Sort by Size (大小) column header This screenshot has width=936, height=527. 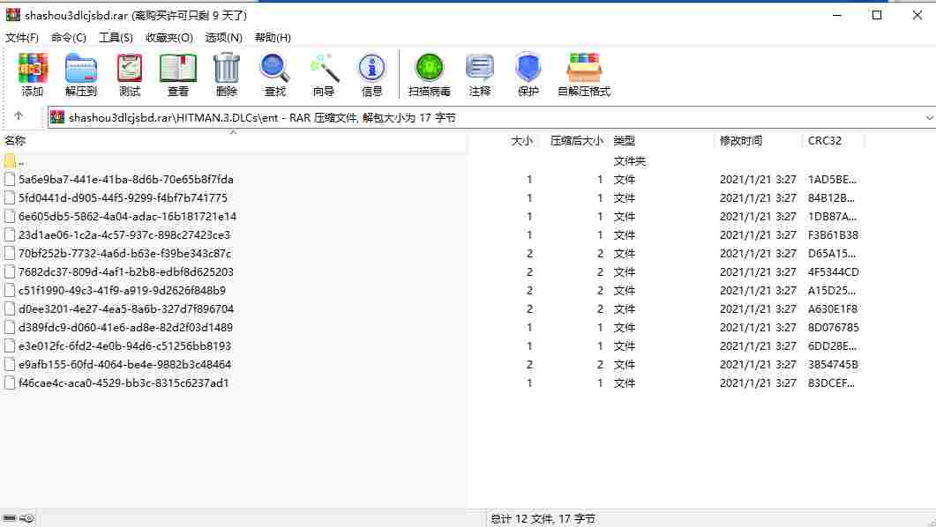pos(521,141)
